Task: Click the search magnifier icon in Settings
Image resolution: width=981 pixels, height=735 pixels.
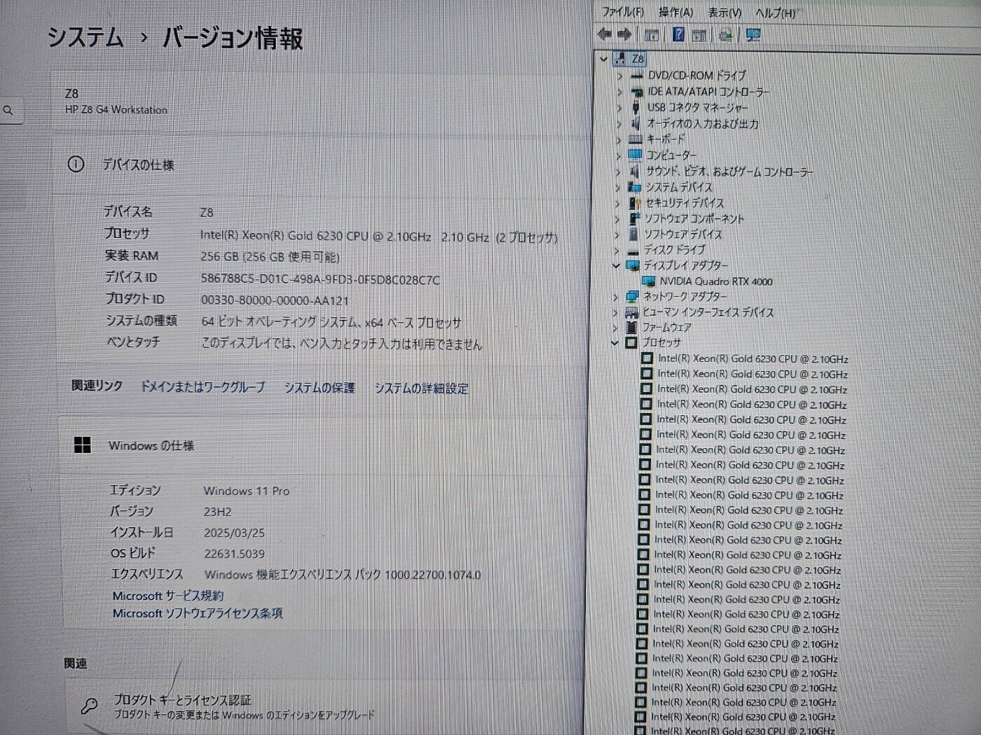Action: [x=8, y=110]
